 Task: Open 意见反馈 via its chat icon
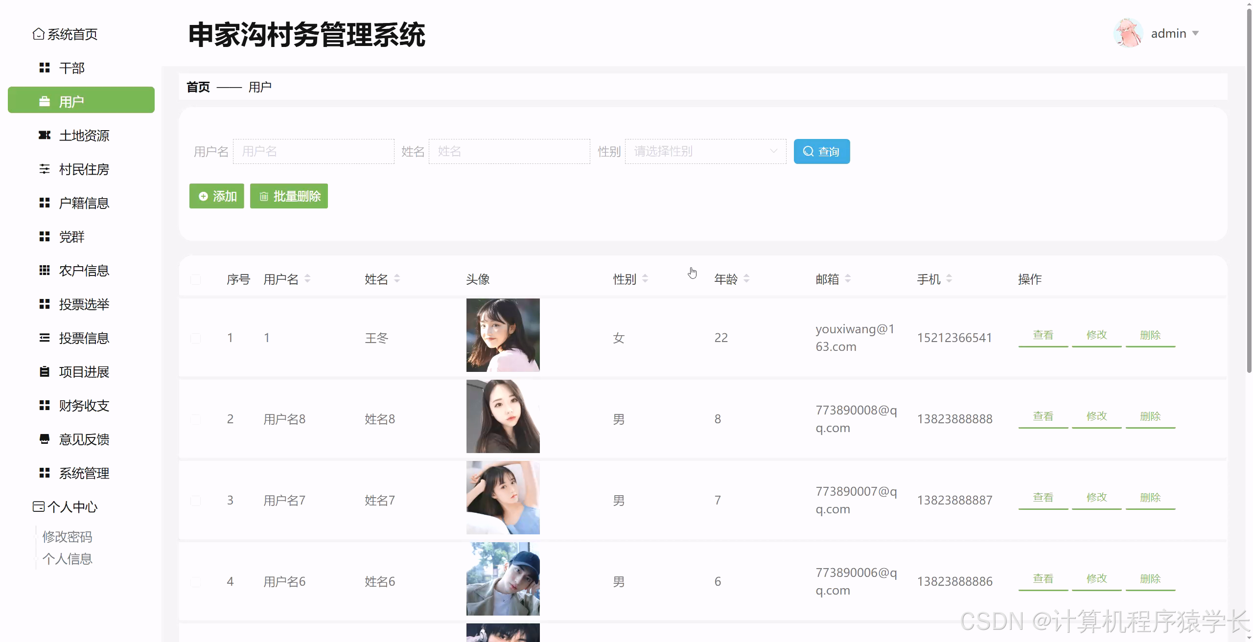45,439
